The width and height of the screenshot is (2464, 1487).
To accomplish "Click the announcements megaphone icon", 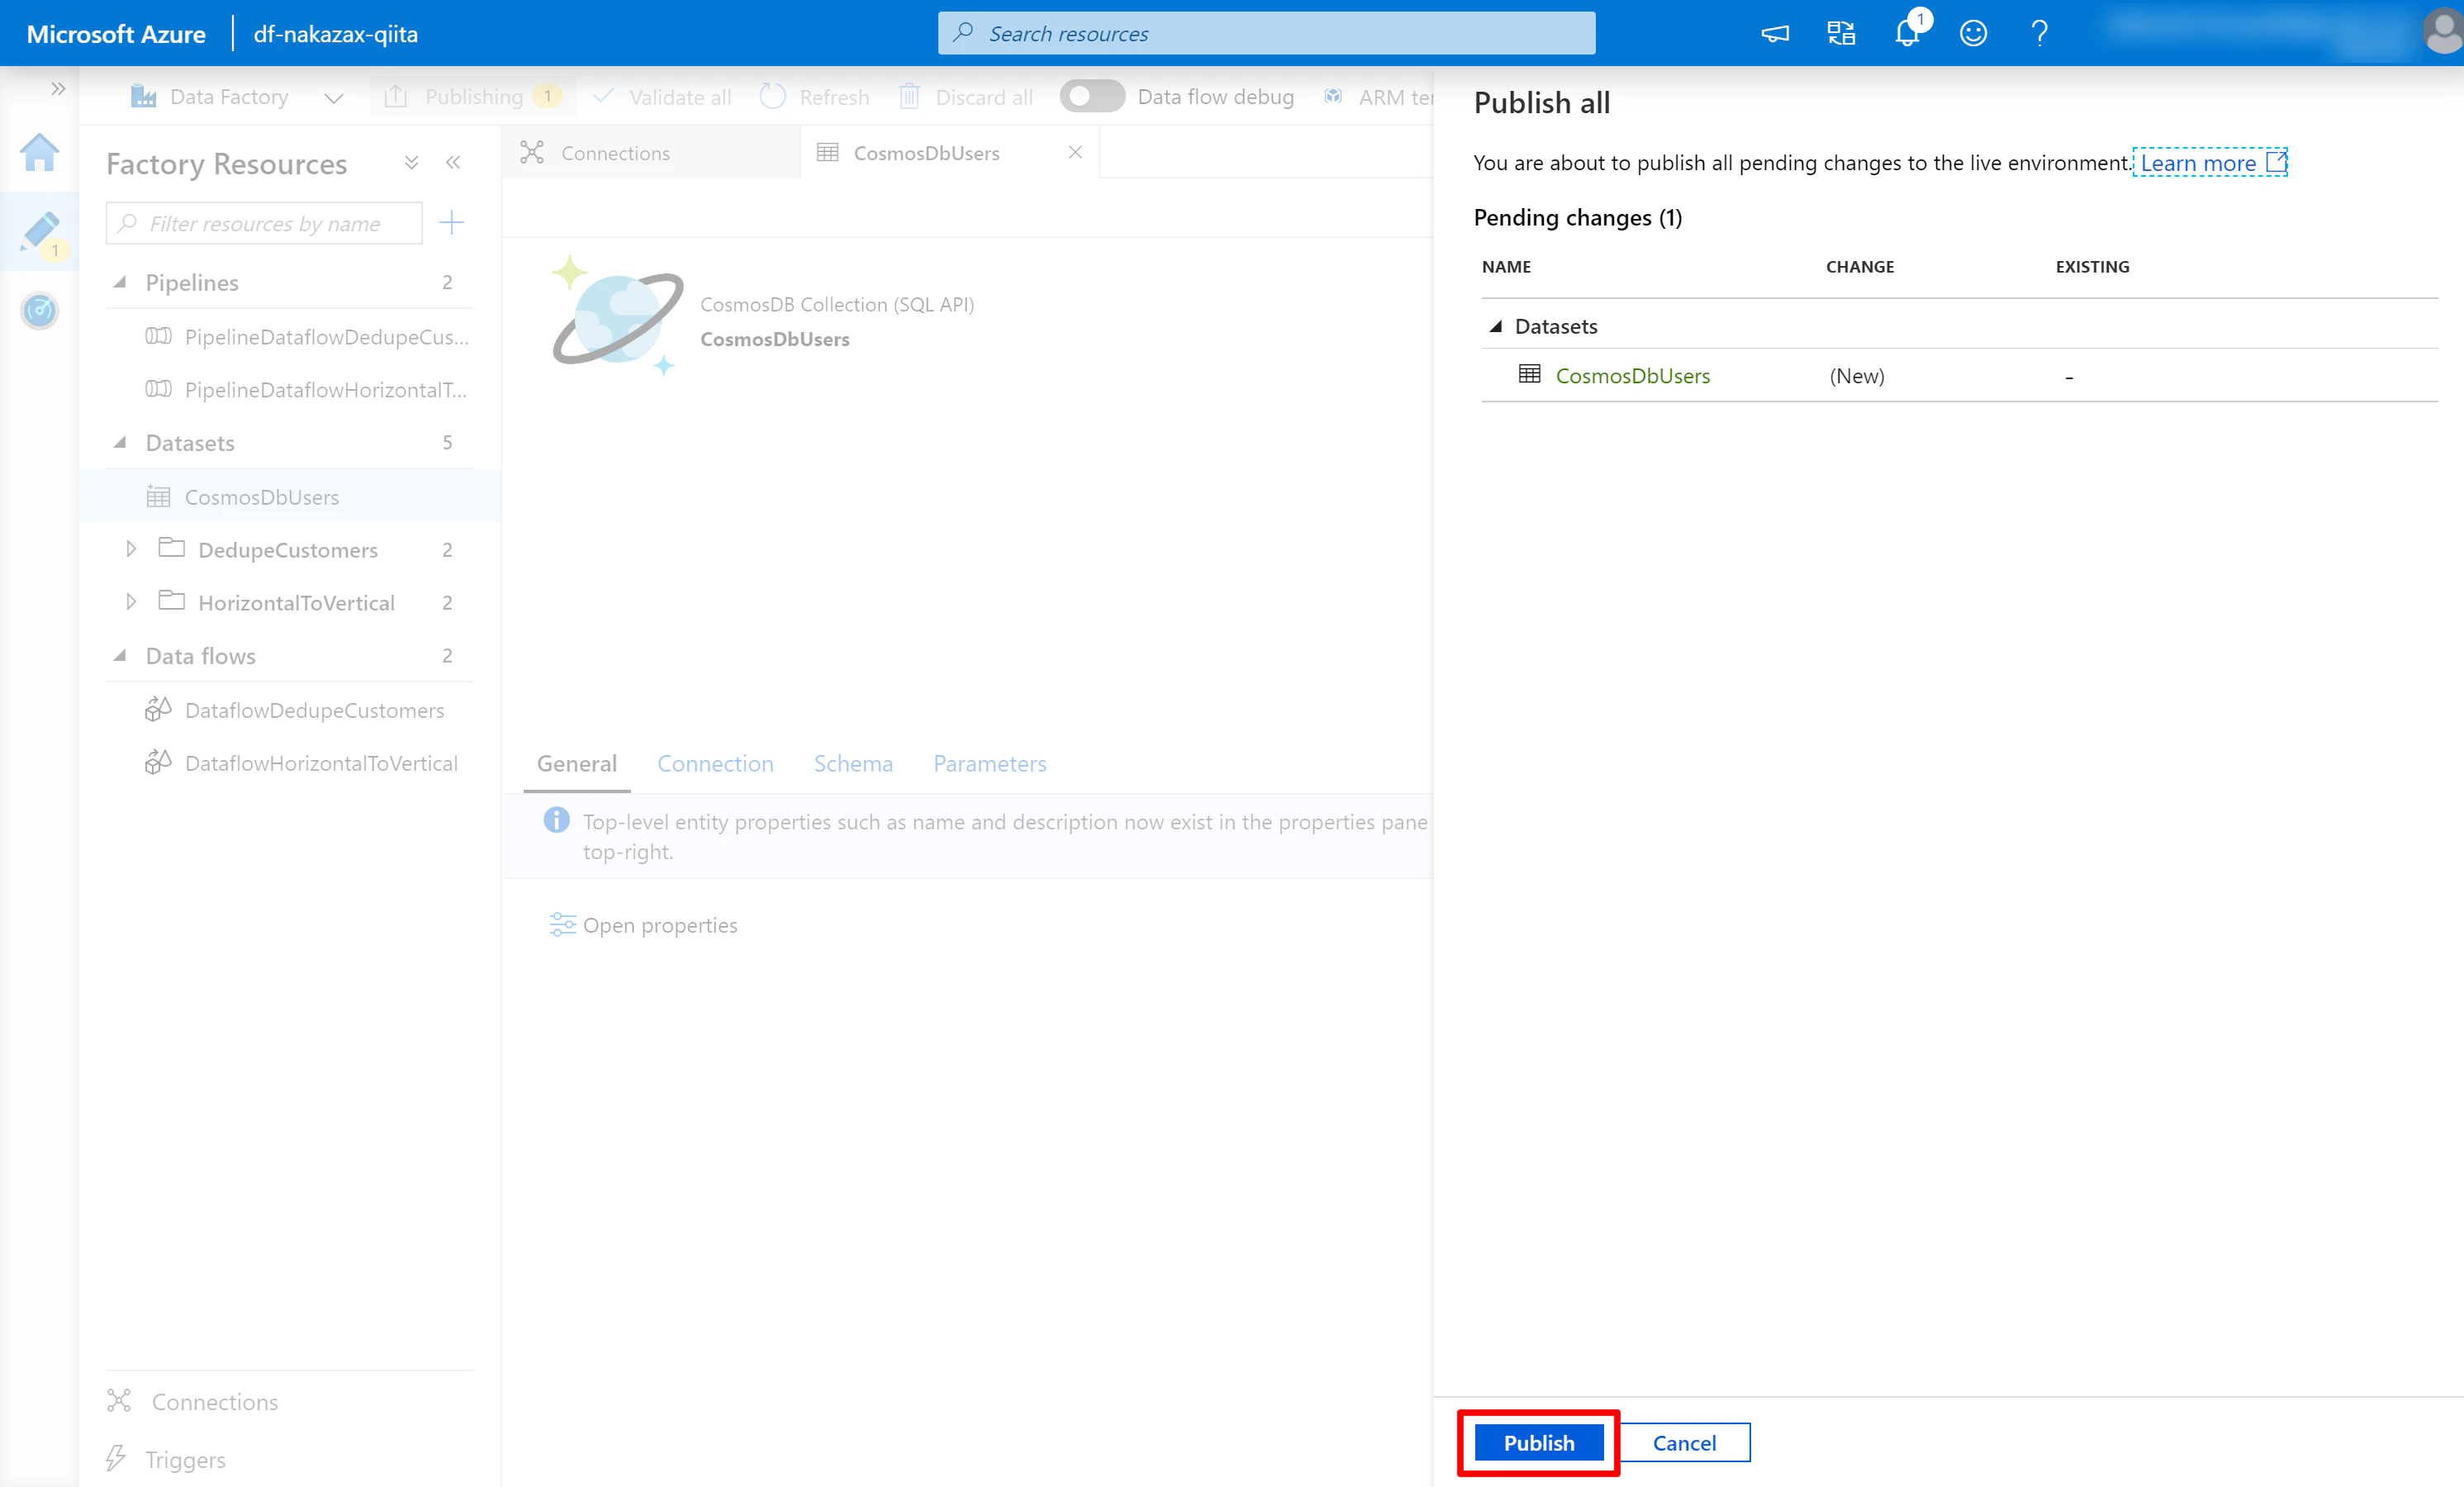I will pos(1775,33).
